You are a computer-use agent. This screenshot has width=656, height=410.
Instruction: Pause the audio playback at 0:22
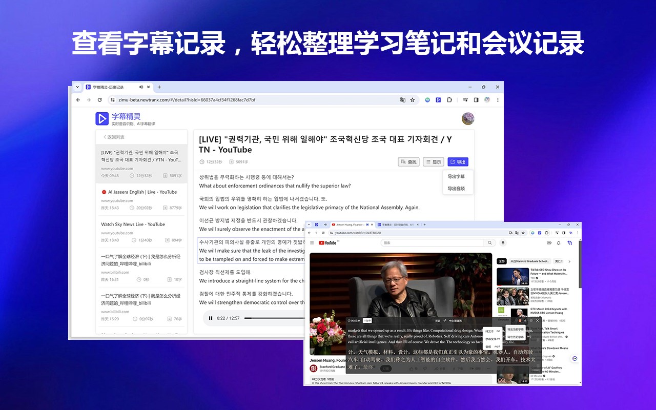click(x=210, y=318)
